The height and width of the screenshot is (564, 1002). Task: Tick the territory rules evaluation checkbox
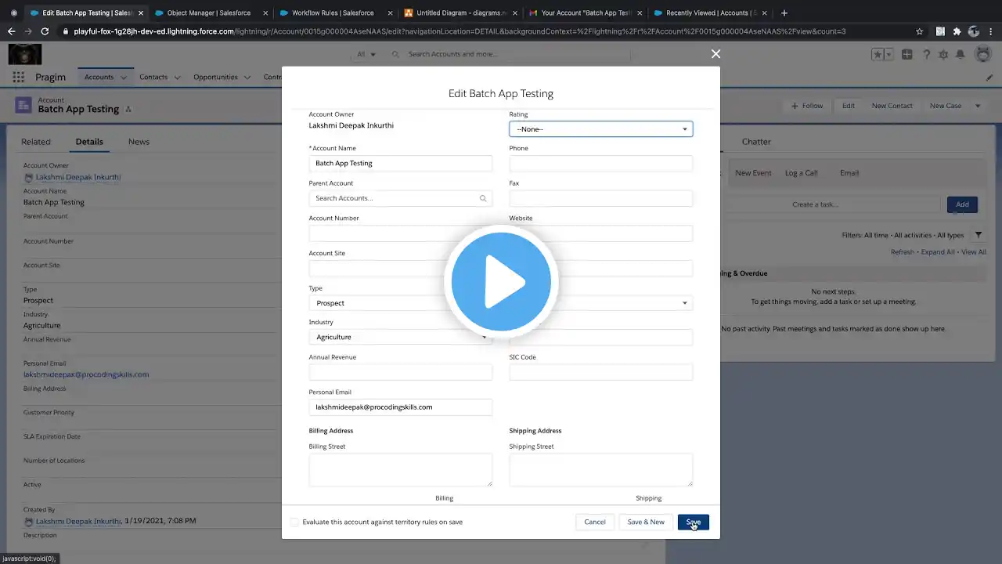(x=294, y=522)
